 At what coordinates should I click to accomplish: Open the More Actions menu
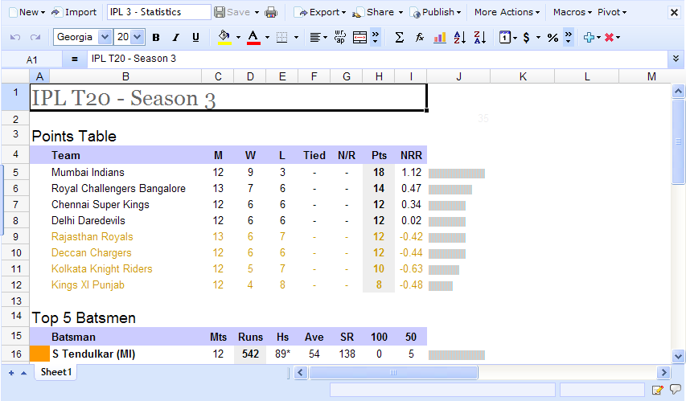point(507,12)
